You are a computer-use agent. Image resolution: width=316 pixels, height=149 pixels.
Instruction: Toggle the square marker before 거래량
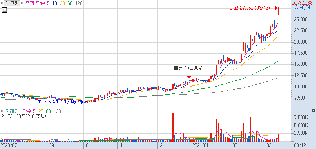point(2,111)
